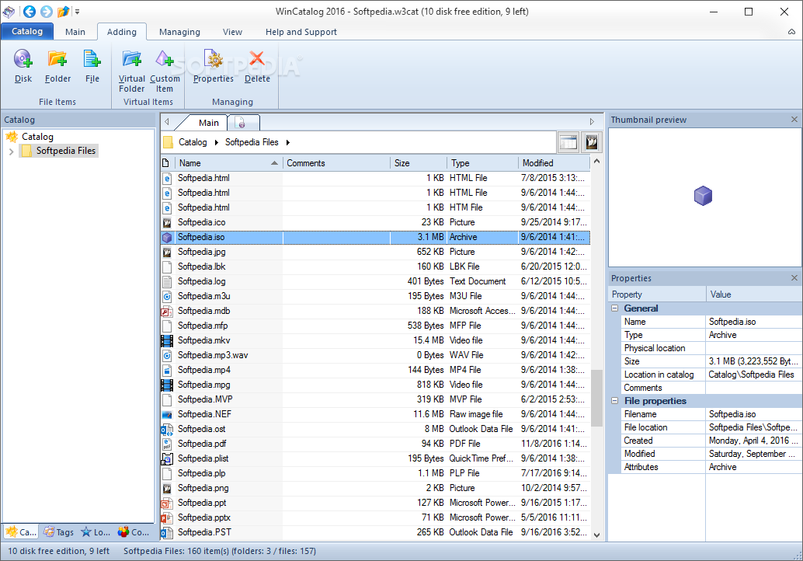
Task: Click the file list scrollbar thumb
Action: 596,398
